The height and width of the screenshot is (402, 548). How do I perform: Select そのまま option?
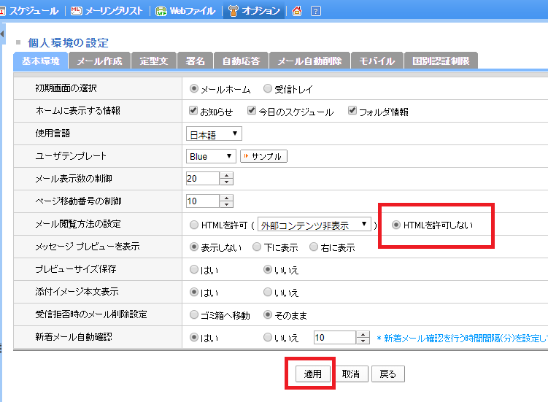tap(268, 314)
